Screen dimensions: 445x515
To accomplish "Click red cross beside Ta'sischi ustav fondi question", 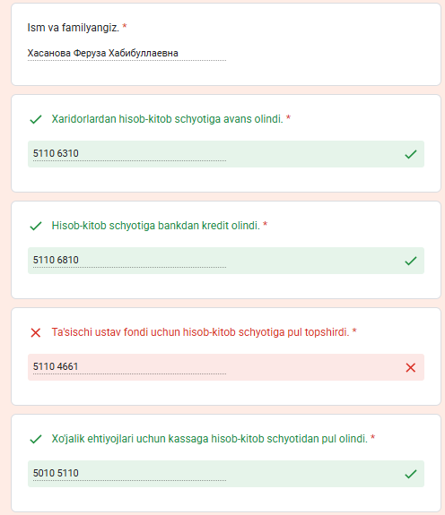I will [36, 332].
